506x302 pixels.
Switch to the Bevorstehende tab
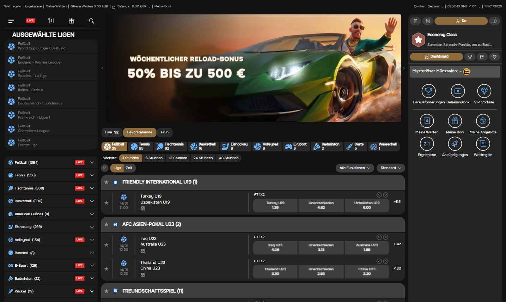pos(139,132)
